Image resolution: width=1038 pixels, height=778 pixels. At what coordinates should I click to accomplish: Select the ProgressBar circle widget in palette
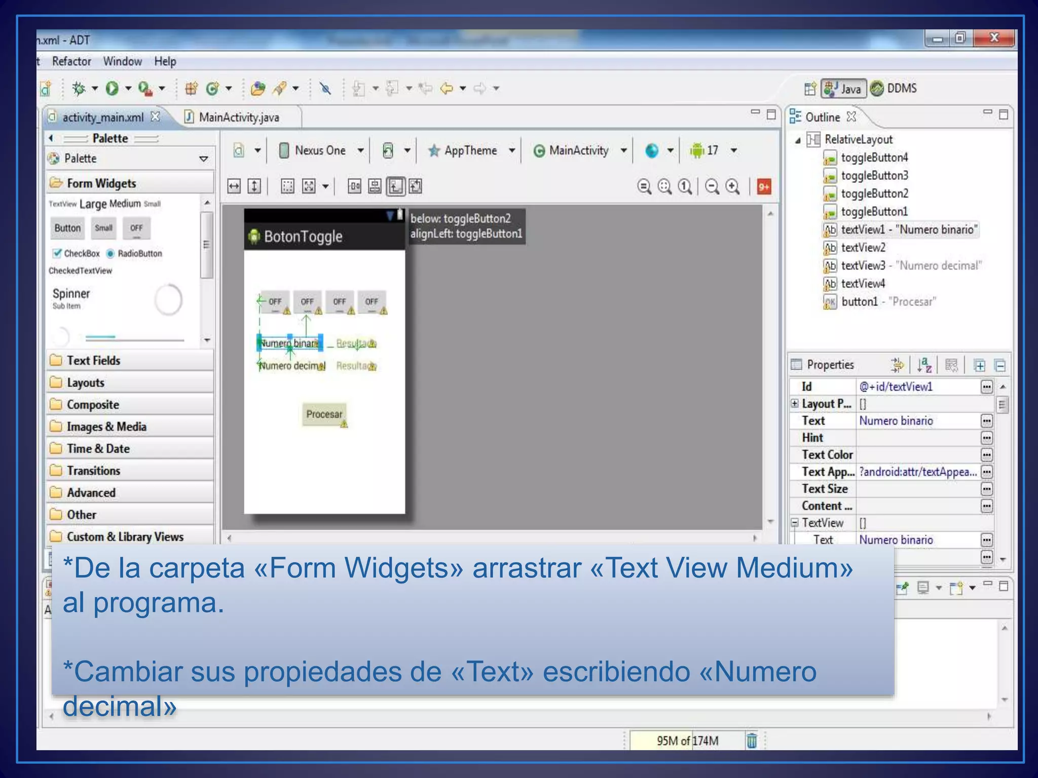[168, 300]
